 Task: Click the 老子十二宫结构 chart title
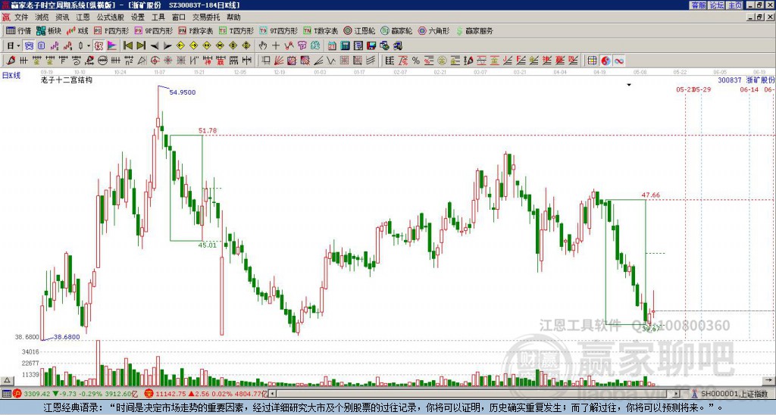[67, 80]
